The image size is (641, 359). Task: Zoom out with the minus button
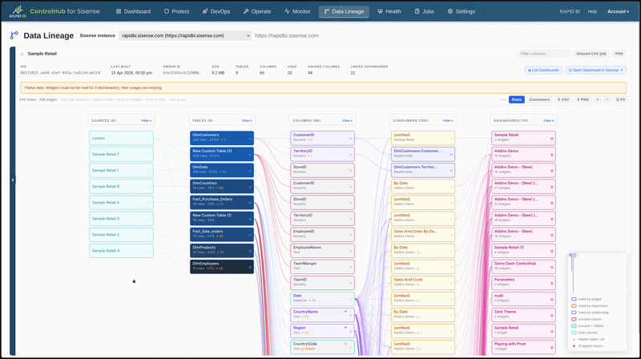(x=607, y=99)
